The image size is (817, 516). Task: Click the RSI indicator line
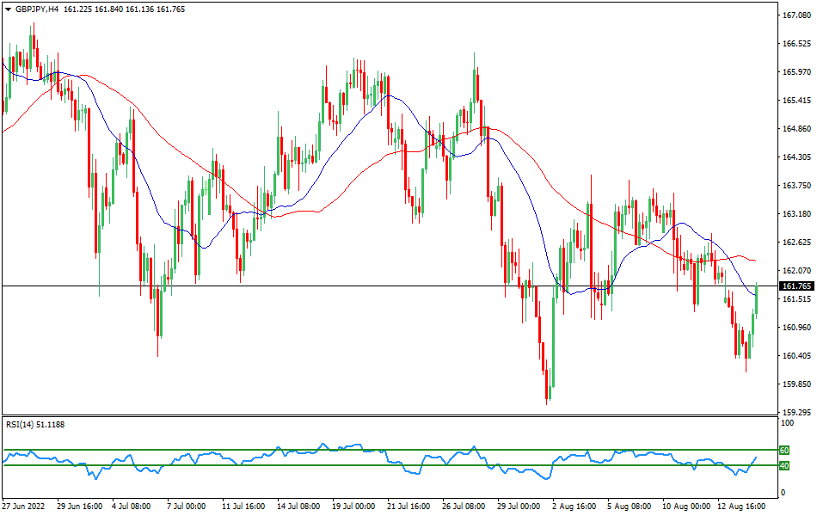click(258, 451)
